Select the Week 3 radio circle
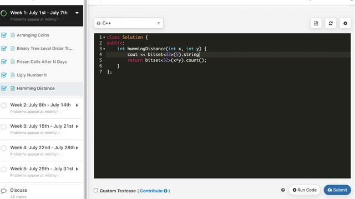 point(4,127)
